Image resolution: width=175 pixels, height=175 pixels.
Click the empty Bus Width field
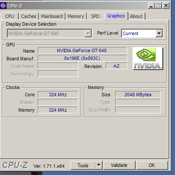(138, 110)
